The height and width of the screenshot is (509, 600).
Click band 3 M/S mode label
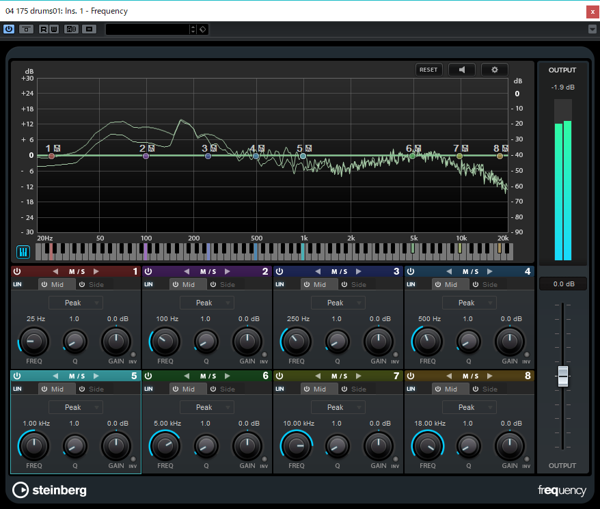tap(339, 271)
